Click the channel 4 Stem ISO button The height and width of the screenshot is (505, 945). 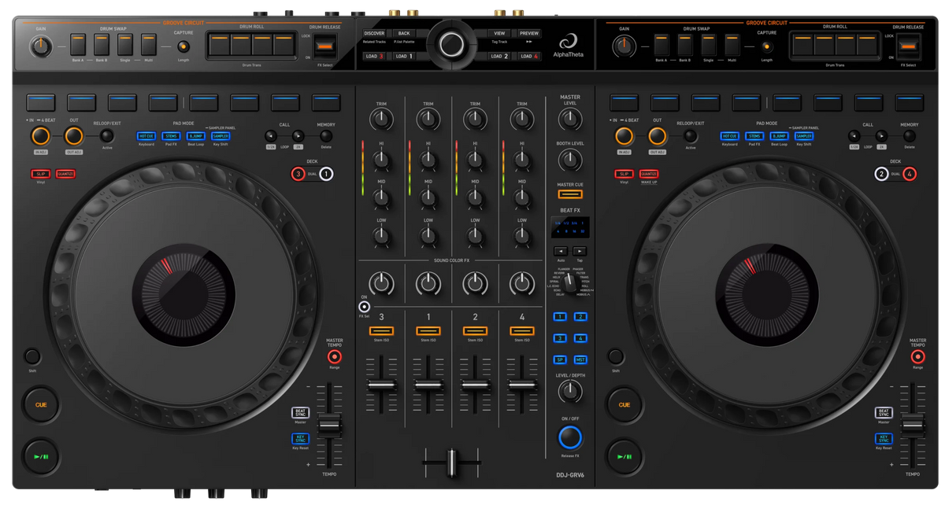click(522, 331)
